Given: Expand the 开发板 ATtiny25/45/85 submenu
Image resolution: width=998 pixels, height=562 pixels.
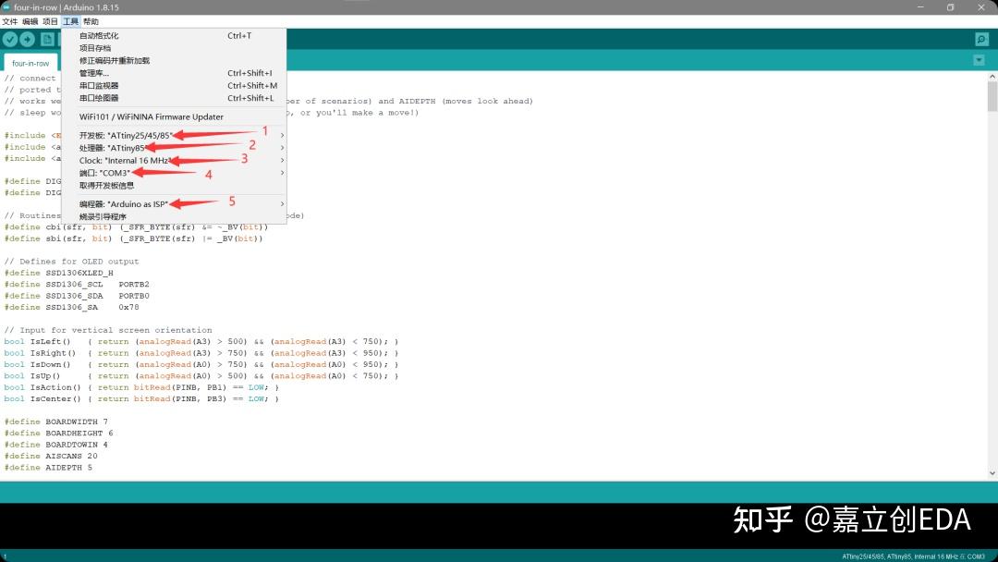Looking at the screenshot, I should [120, 134].
